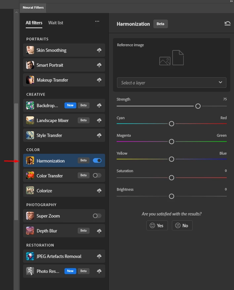Click the JPEG Artefacts Removal thumbnail

click(x=30, y=256)
